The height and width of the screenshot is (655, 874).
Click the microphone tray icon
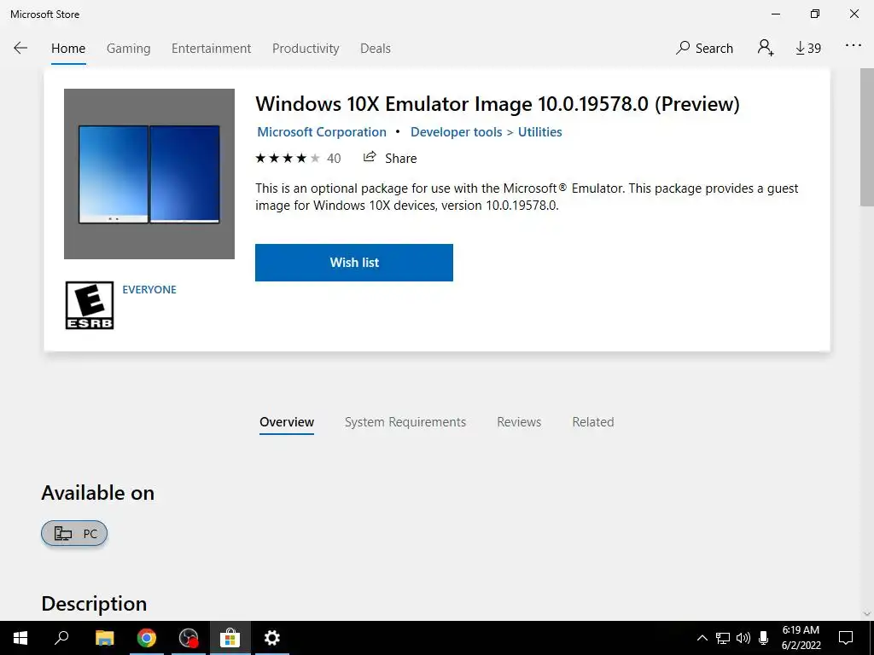click(764, 638)
